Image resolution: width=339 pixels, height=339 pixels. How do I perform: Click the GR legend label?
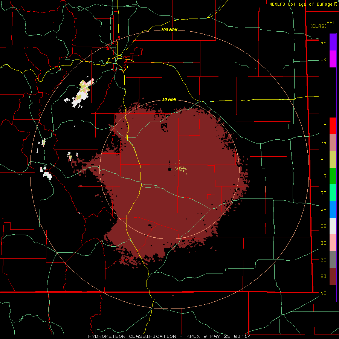coord(323,143)
